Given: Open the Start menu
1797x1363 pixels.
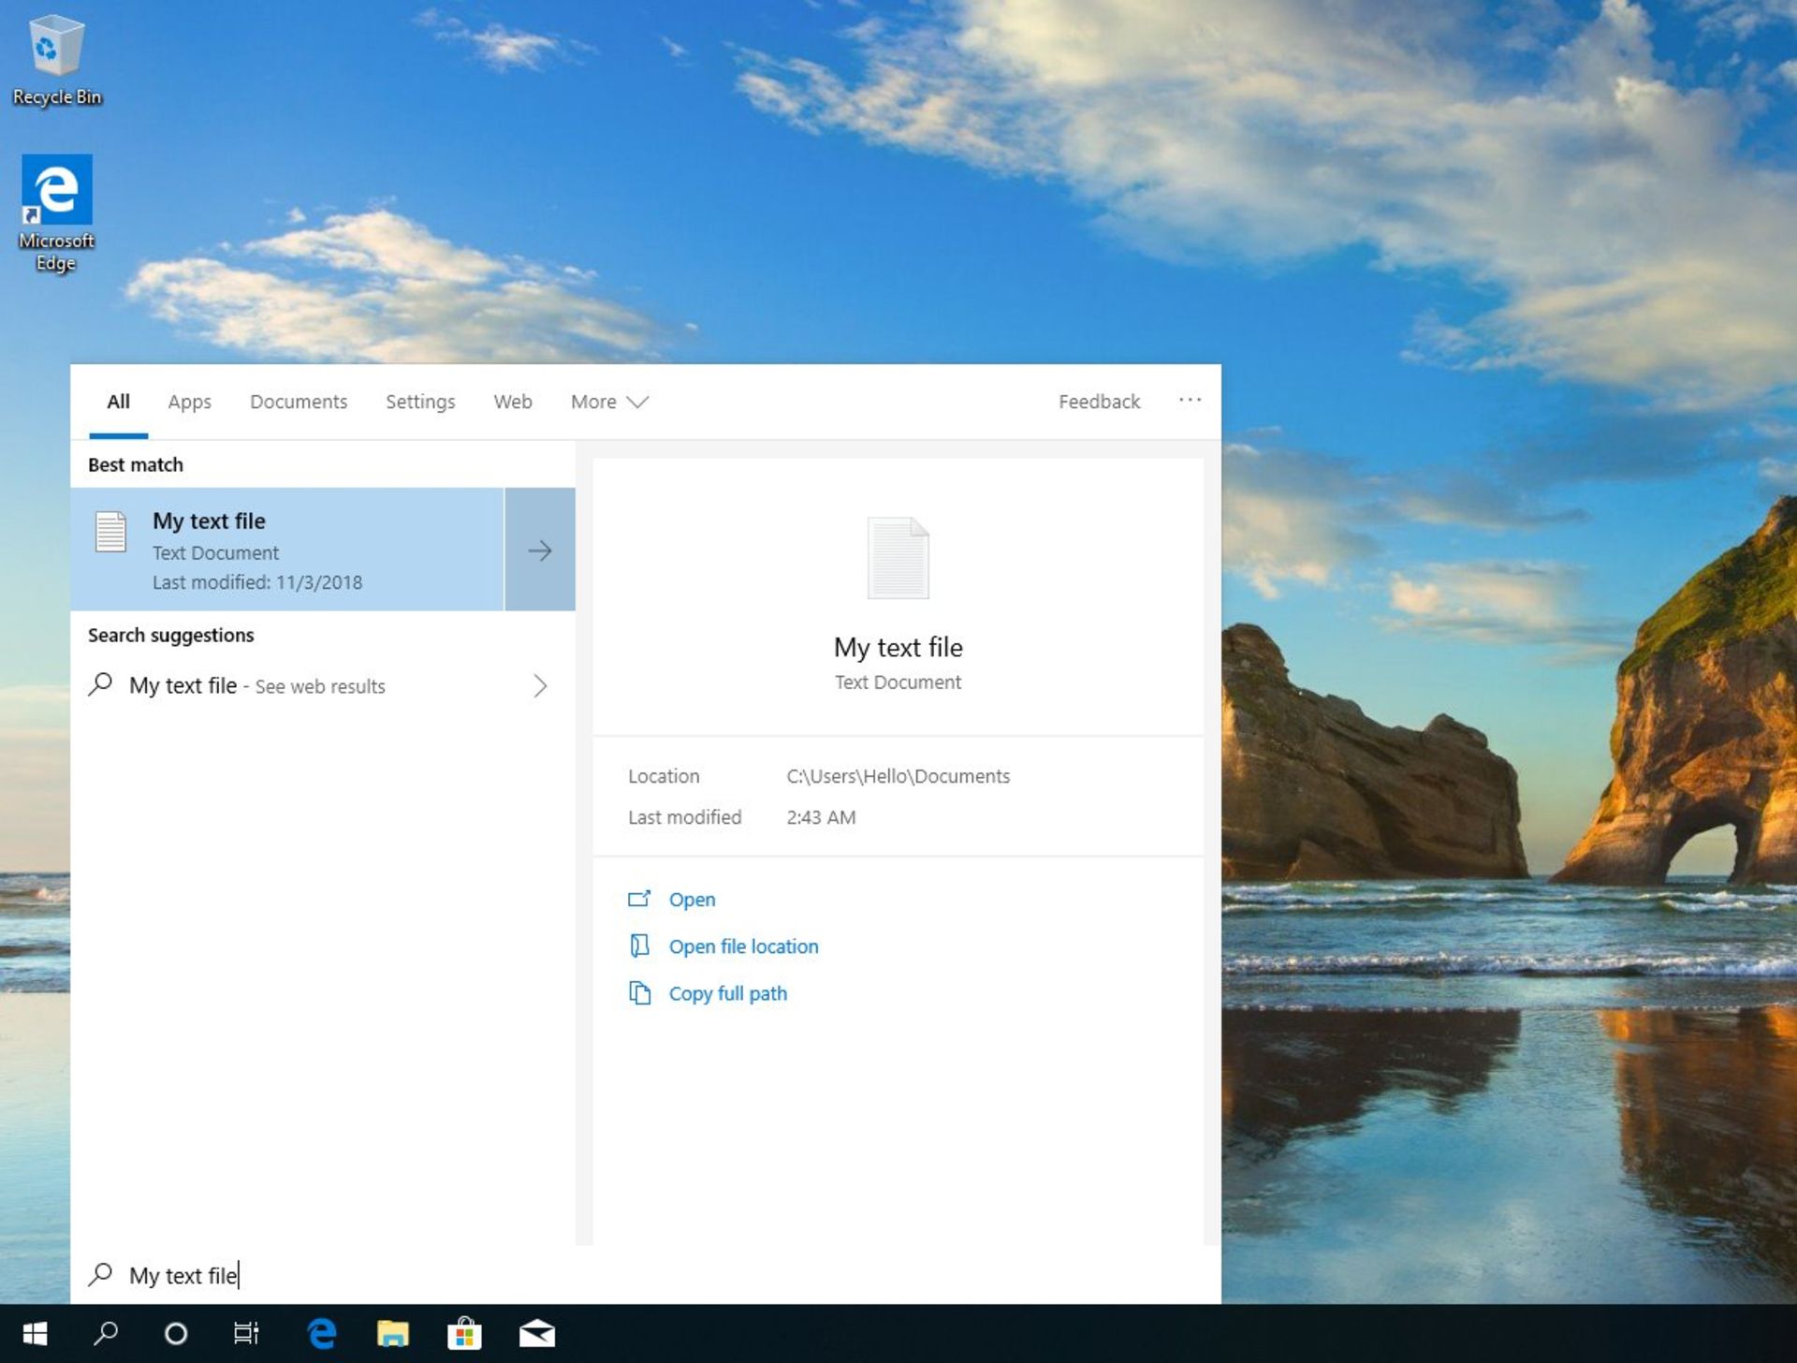Looking at the screenshot, I should pos(37,1333).
